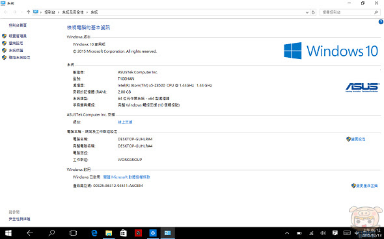The image size is (384, 239).
Task: Select the 2.00 GB RAM value
Action: tap(124, 92)
